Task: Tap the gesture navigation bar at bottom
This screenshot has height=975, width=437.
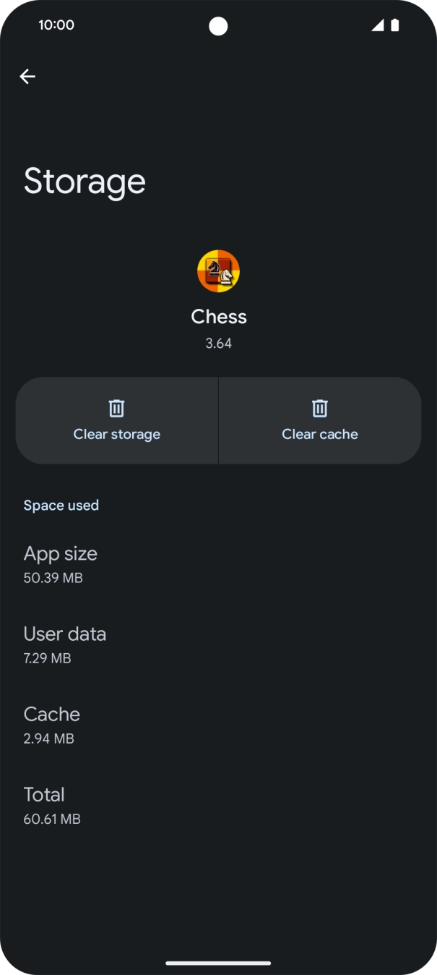Action: (218, 963)
